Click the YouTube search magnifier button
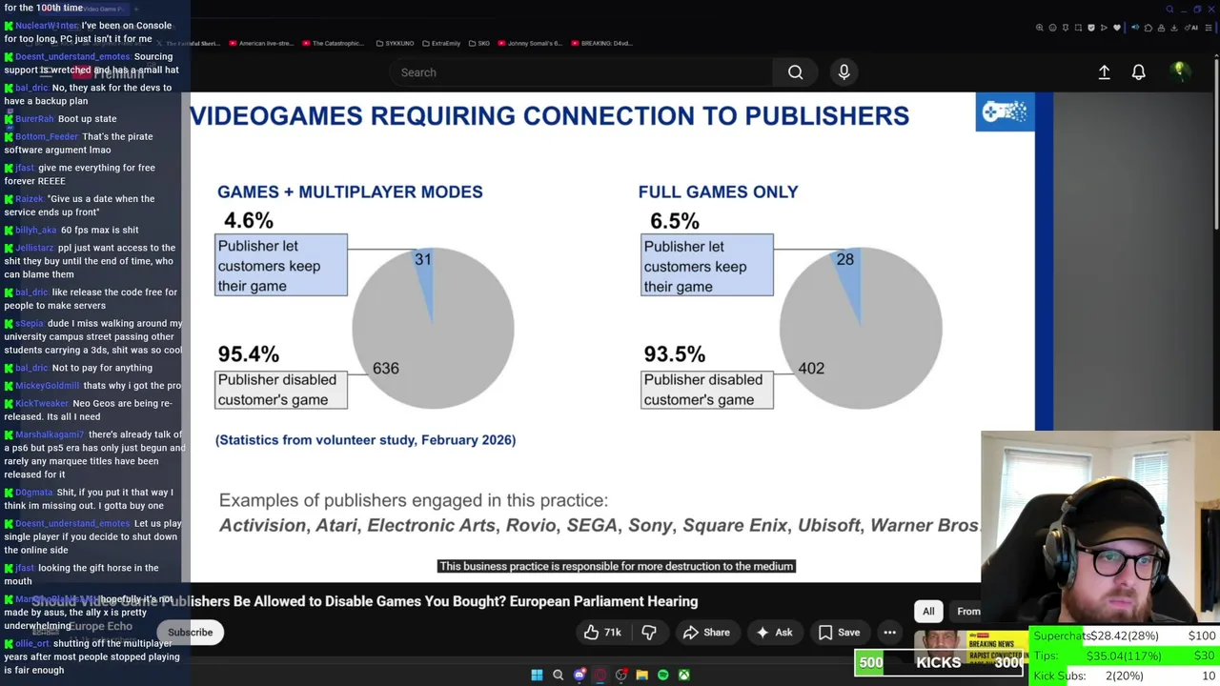Viewport: 1220px width, 686px height. pos(795,72)
